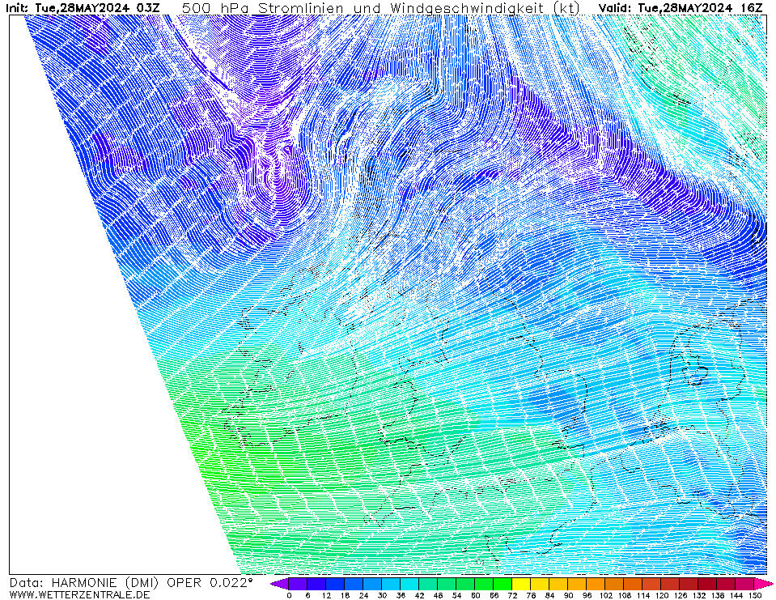776x600 pixels.
Task: Select the legend swatch between 84 and 90
Action: [559, 584]
